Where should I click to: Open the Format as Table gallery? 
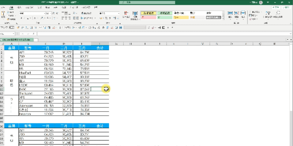[x=135, y=15]
